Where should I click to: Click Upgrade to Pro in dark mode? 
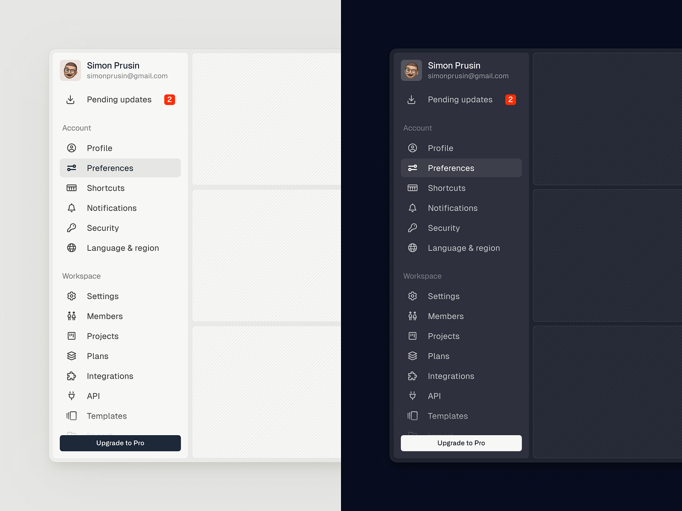(x=461, y=443)
